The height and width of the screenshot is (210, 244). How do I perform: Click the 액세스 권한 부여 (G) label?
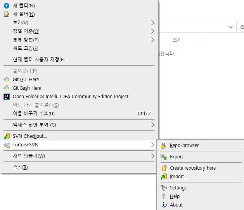click(x=35, y=125)
